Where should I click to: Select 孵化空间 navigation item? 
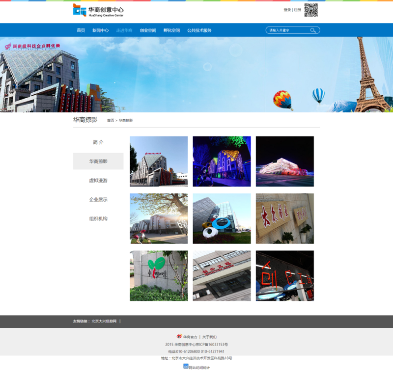171,30
